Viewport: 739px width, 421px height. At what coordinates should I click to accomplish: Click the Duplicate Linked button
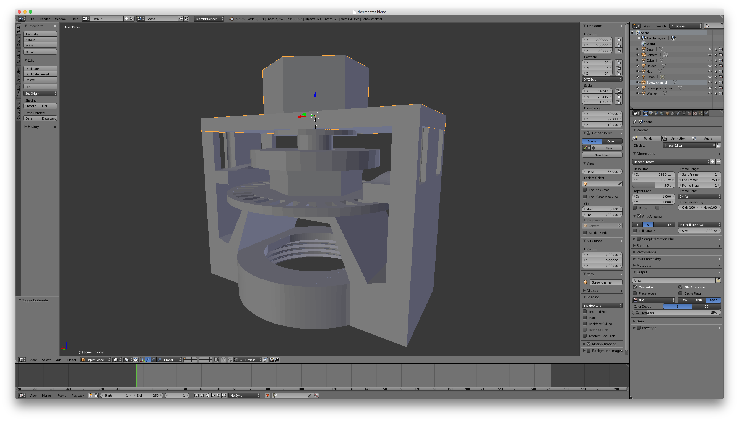pos(40,74)
